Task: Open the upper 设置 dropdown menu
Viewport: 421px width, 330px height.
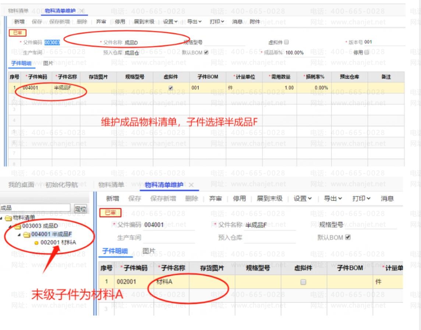Action: pos(170,22)
